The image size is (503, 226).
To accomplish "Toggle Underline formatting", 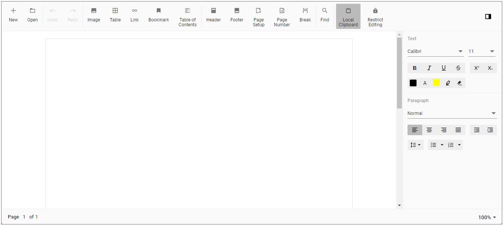I will coord(444,68).
